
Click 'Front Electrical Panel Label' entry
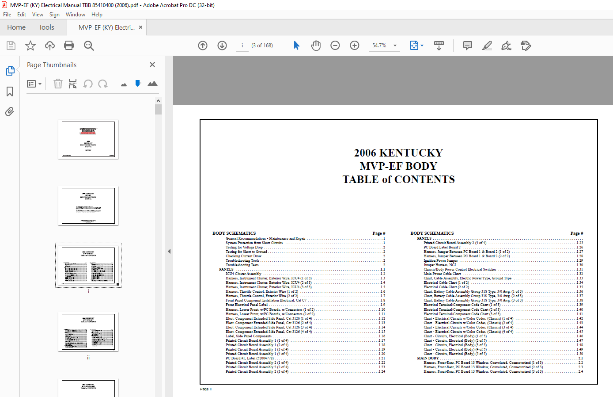coord(246,305)
